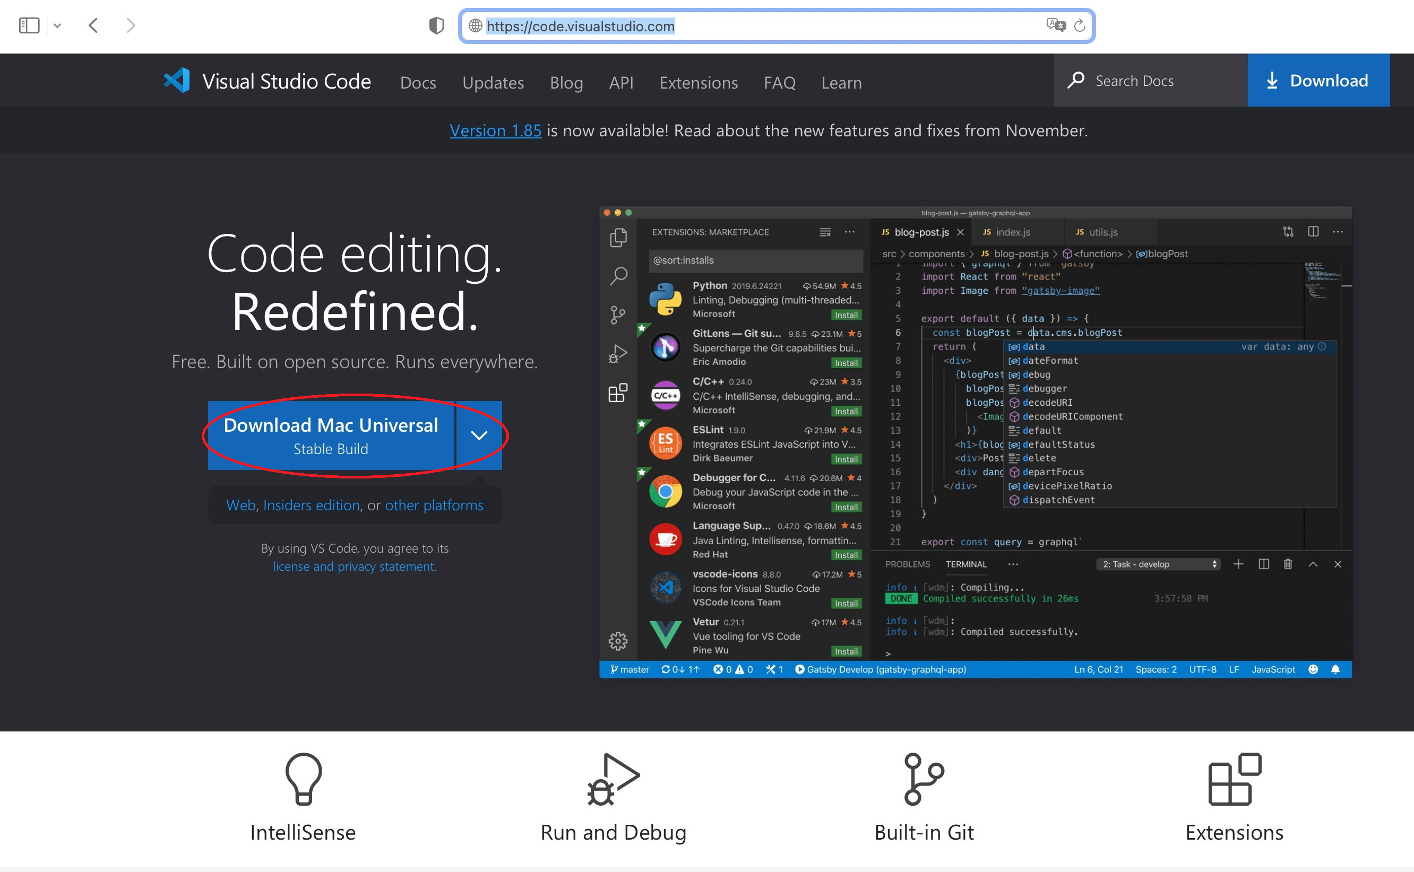Open the '2: Task - develop' terminal dropdown
This screenshot has height=872, width=1414.
pyautogui.click(x=1157, y=564)
